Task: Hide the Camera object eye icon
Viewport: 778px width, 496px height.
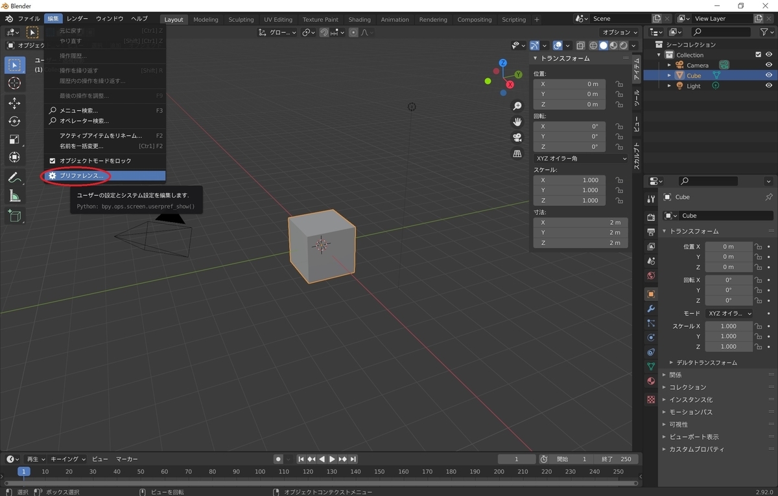Action: pyautogui.click(x=769, y=65)
